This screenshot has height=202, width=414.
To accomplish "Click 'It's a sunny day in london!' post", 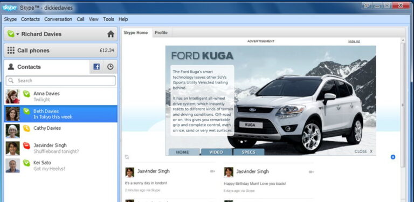I will tap(146, 183).
